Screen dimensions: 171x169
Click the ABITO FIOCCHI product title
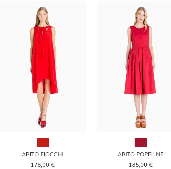[43, 154]
